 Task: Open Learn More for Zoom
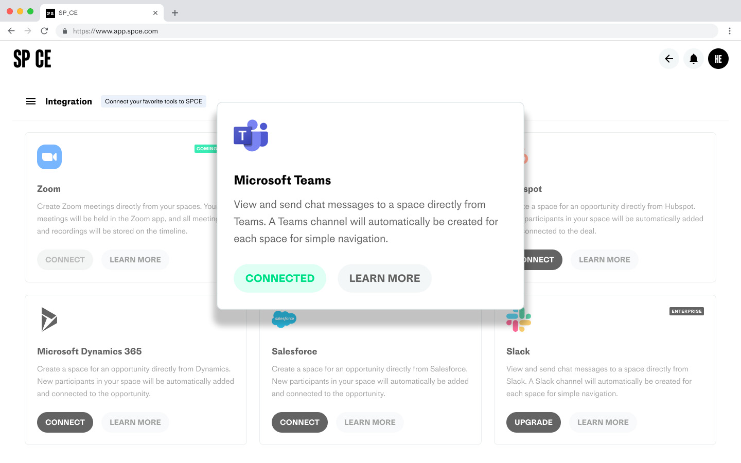(x=135, y=260)
